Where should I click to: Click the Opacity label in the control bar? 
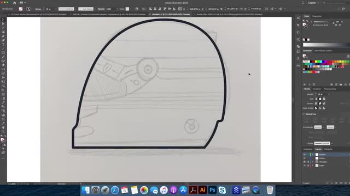pyautogui.click(x=101, y=9)
